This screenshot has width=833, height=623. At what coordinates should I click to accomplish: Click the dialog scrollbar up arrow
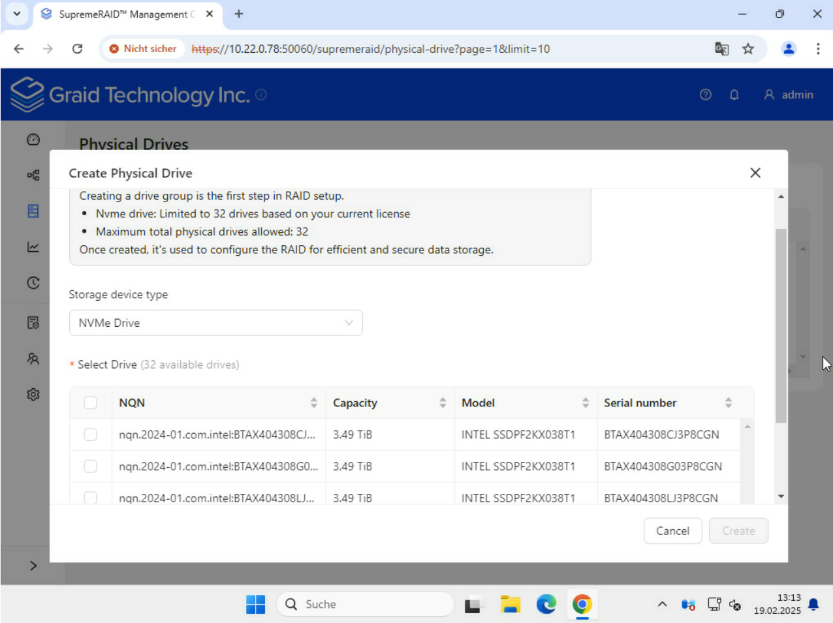[x=781, y=196]
